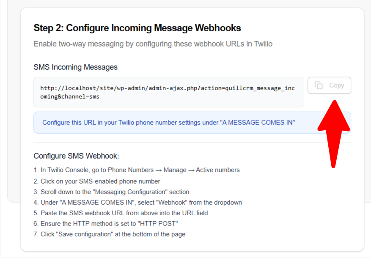
Task: Click instruction 4 about selecting Webhook from the dropdown
Action: tap(137, 203)
